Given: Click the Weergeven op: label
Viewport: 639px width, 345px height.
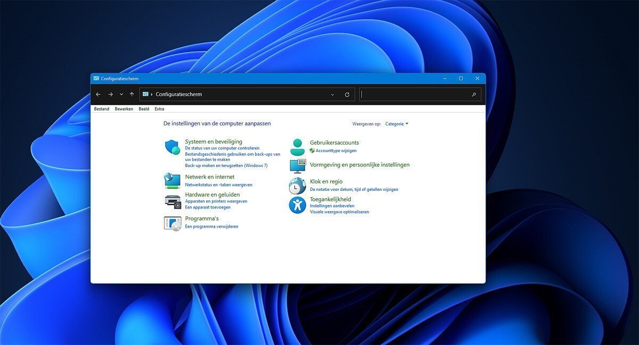Looking at the screenshot, I should (x=366, y=124).
